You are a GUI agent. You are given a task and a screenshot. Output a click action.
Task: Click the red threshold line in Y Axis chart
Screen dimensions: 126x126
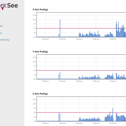[81, 70]
